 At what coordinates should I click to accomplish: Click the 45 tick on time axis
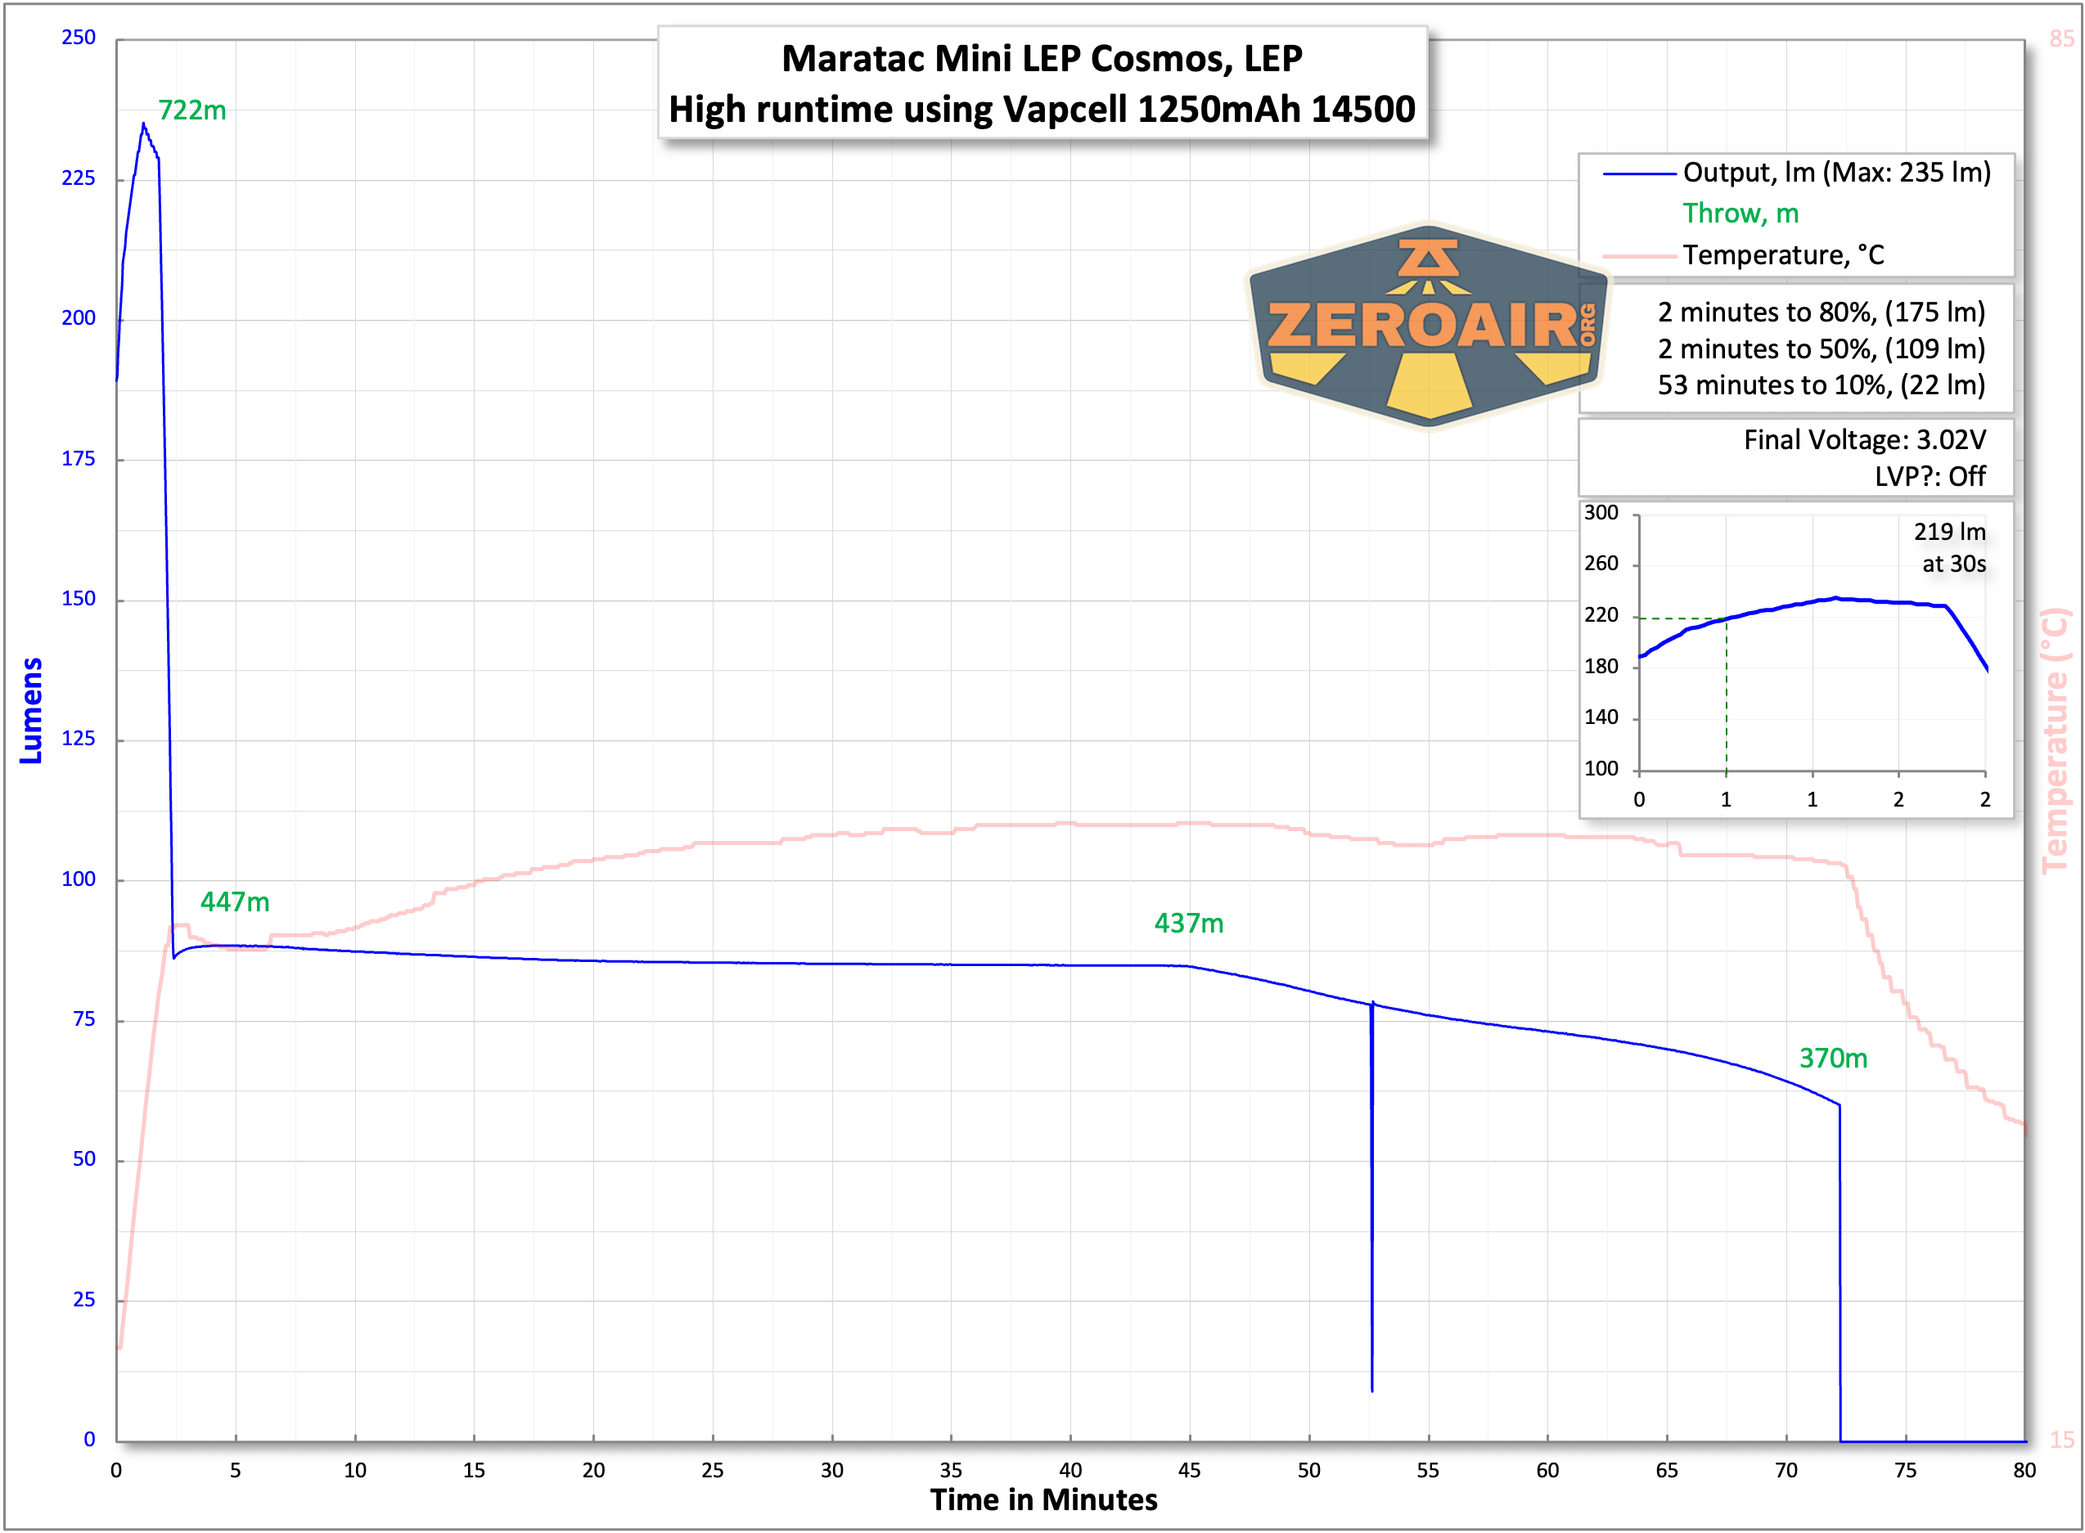[1189, 1470]
